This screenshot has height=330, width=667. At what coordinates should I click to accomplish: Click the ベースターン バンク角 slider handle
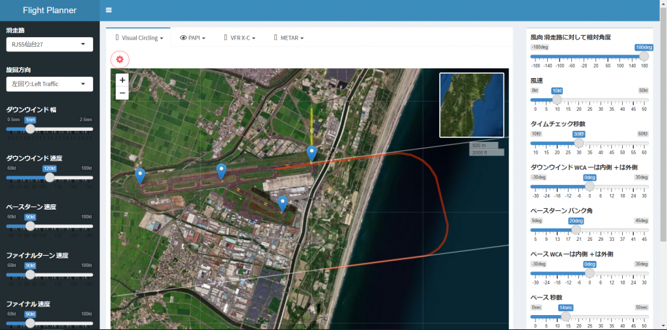(x=576, y=230)
